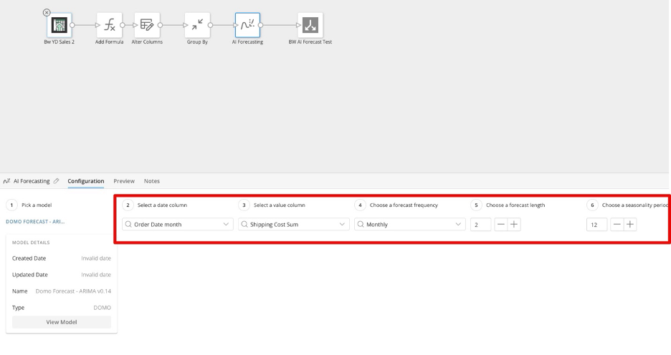Select the BW AI Forecast Test output node
Viewport: 671px width, 355px height.
tap(310, 25)
